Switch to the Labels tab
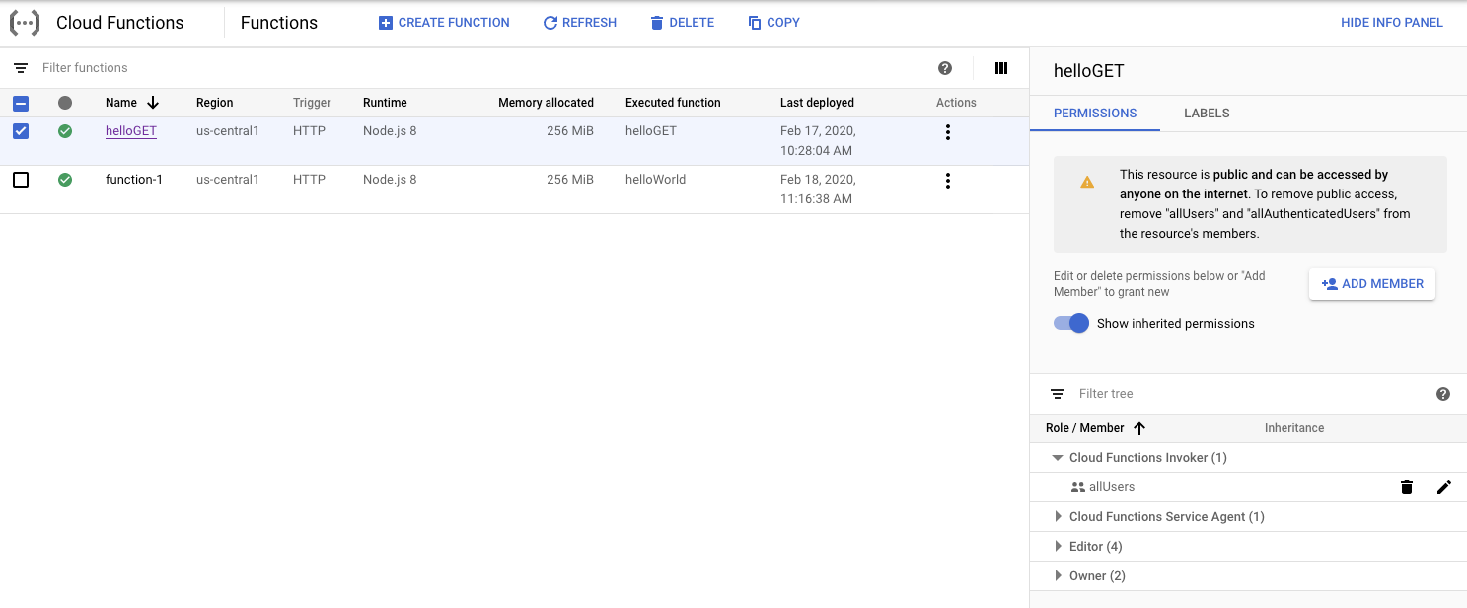This screenshot has height=608, width=1467. [x=1207, y=114]
